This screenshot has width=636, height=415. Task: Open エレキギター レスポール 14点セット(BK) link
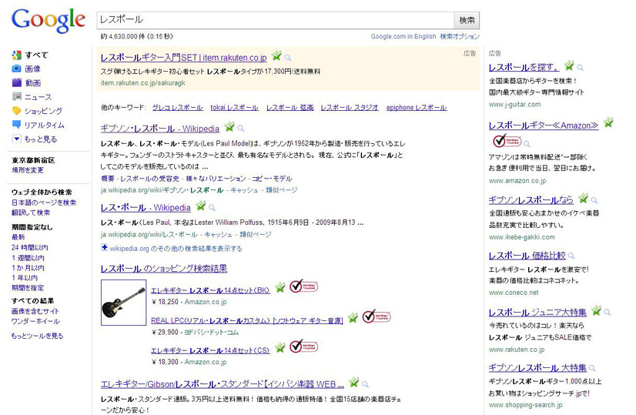[210, 290]
